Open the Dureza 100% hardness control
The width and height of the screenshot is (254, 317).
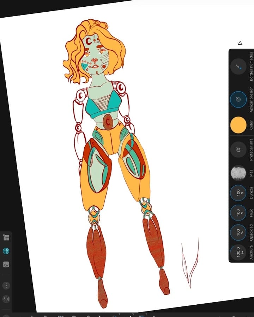pos(238,193)
